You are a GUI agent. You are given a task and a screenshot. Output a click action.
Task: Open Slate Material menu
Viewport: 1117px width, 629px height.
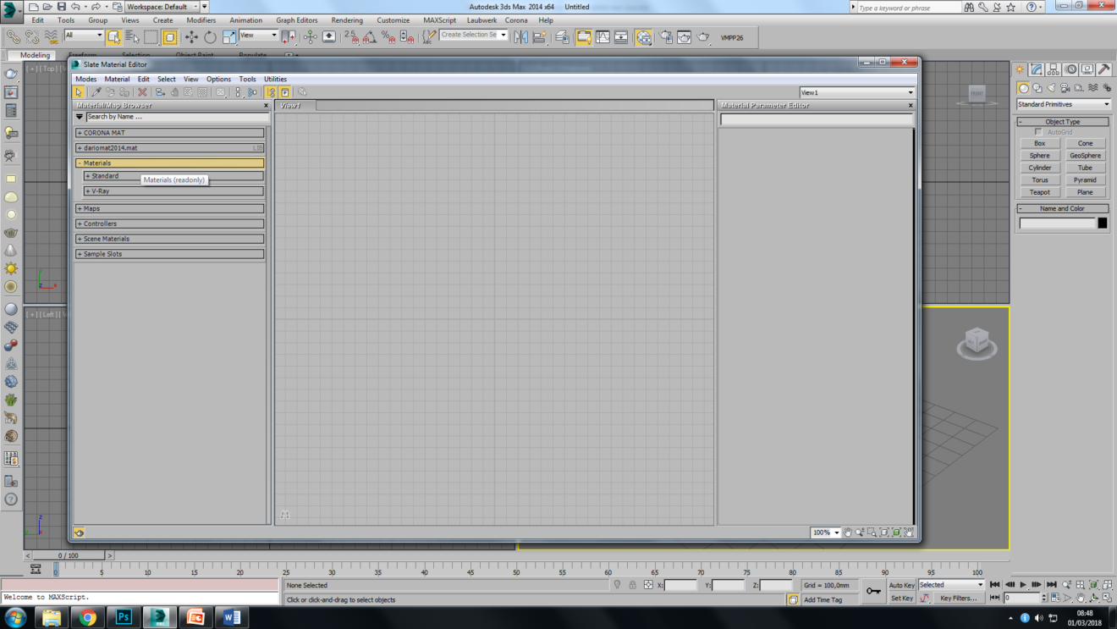click(117, 80)
